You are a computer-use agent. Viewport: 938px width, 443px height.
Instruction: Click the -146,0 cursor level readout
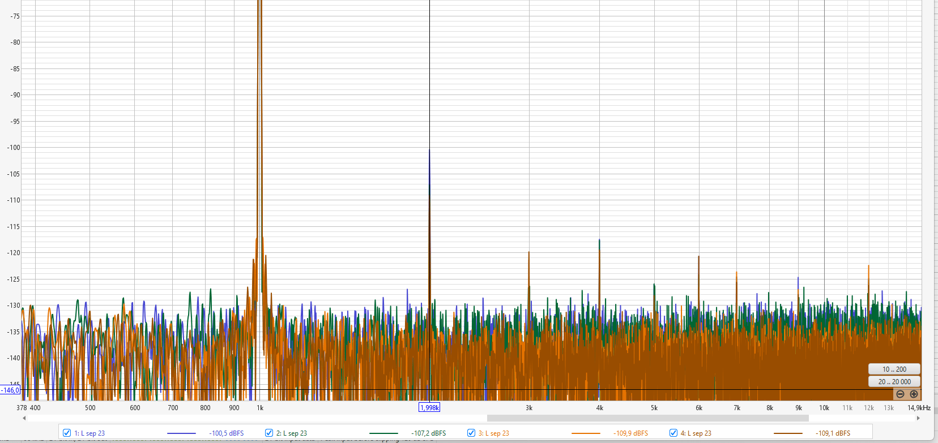10,390
